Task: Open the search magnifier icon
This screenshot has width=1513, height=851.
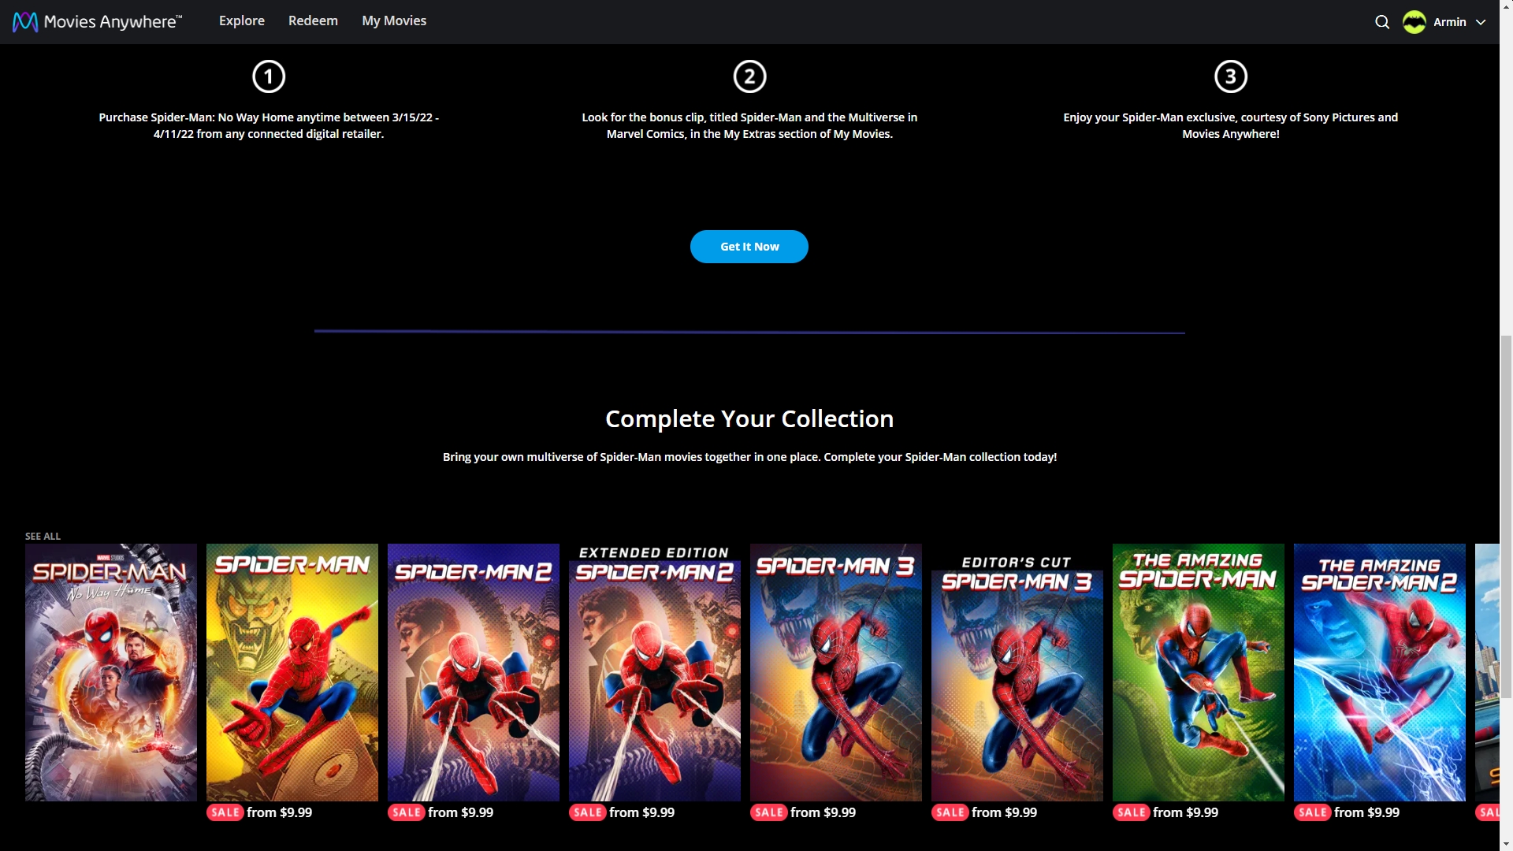Action: tap(1382, 22)
